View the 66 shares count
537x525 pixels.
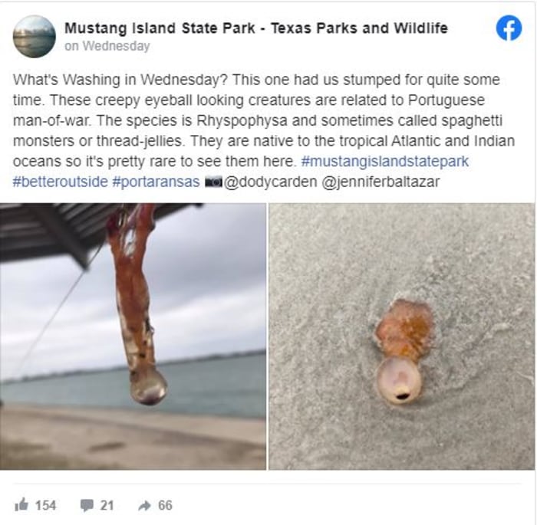(165, 506)
